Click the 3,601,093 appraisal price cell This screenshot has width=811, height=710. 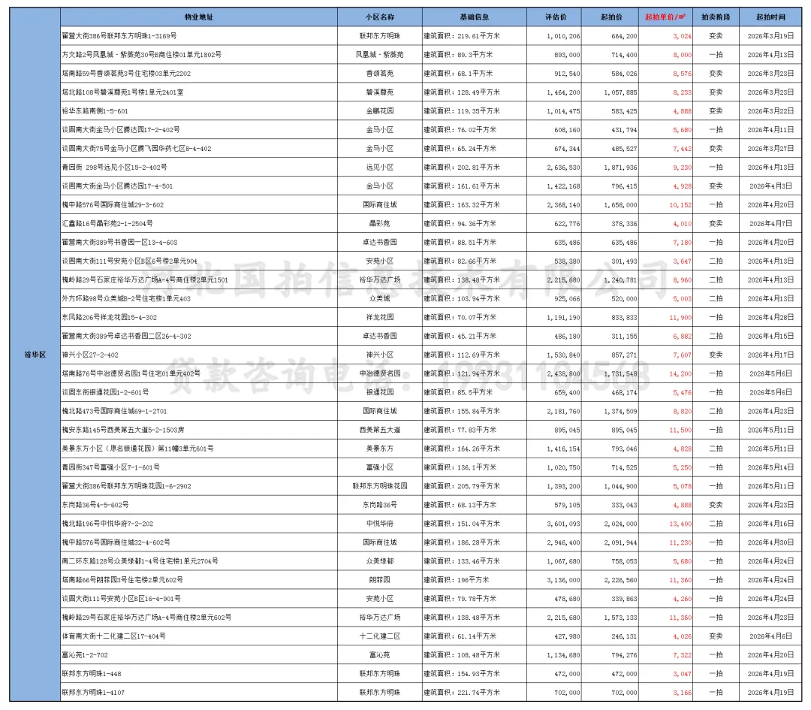coord(554,524)
